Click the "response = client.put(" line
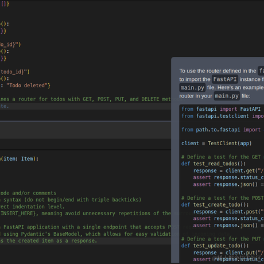Screen dimensions: 264x264 tap(228, 253)
